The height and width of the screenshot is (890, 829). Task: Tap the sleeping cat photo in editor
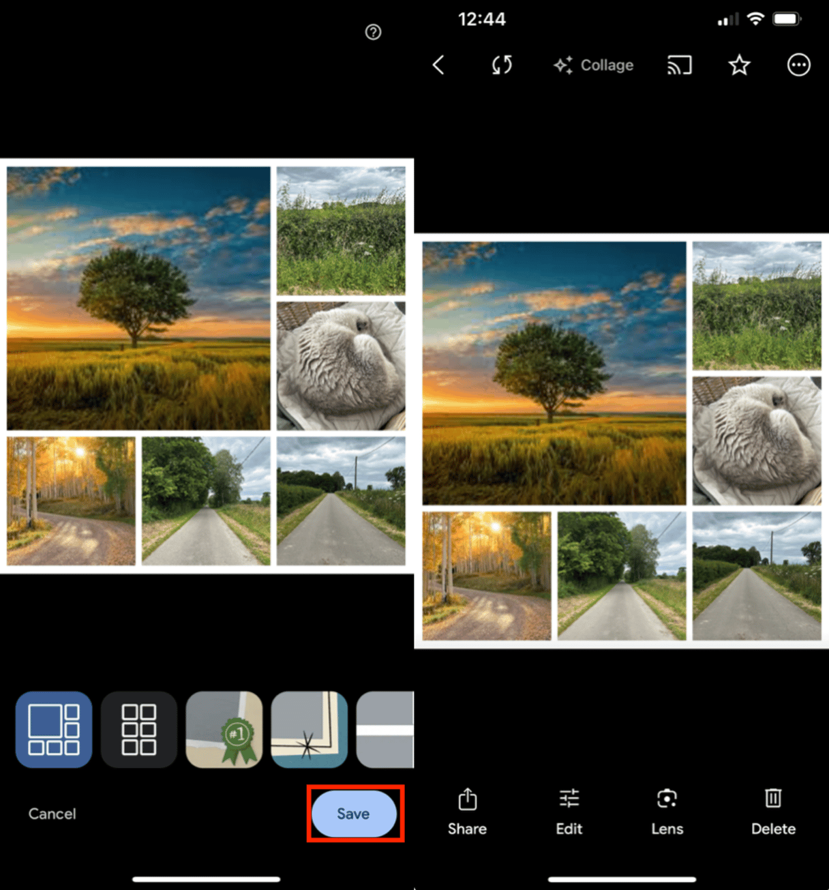click(x=341, y=366)
